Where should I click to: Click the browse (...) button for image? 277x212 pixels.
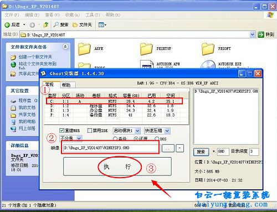168,148
